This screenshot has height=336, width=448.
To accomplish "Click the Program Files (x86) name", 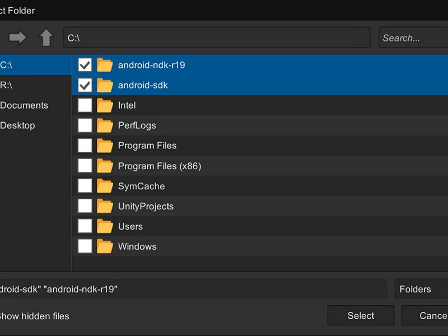I will tap(160, 166).
